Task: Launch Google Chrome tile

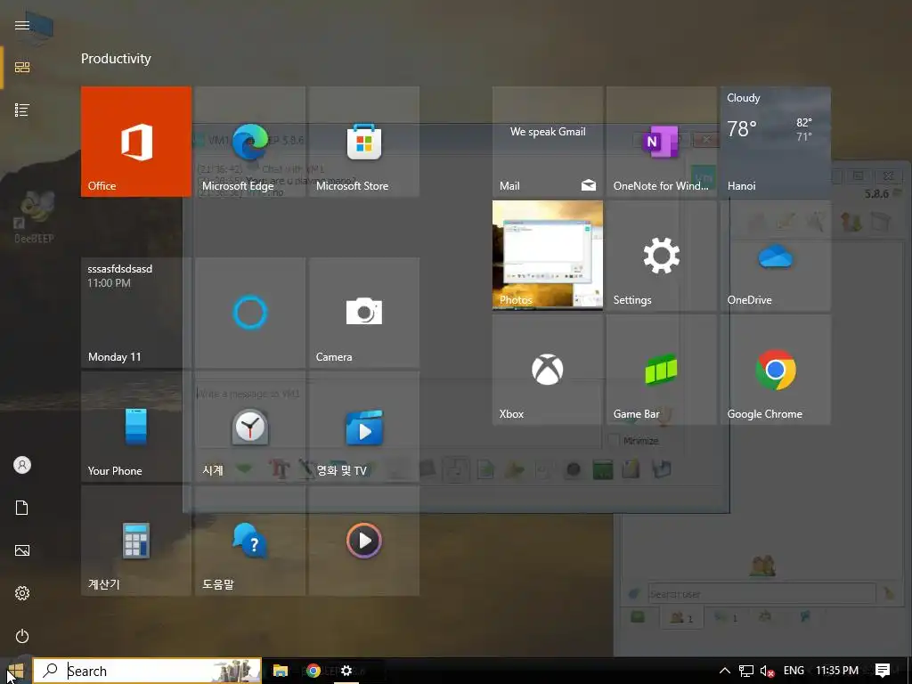Action: tap(776, 370)
